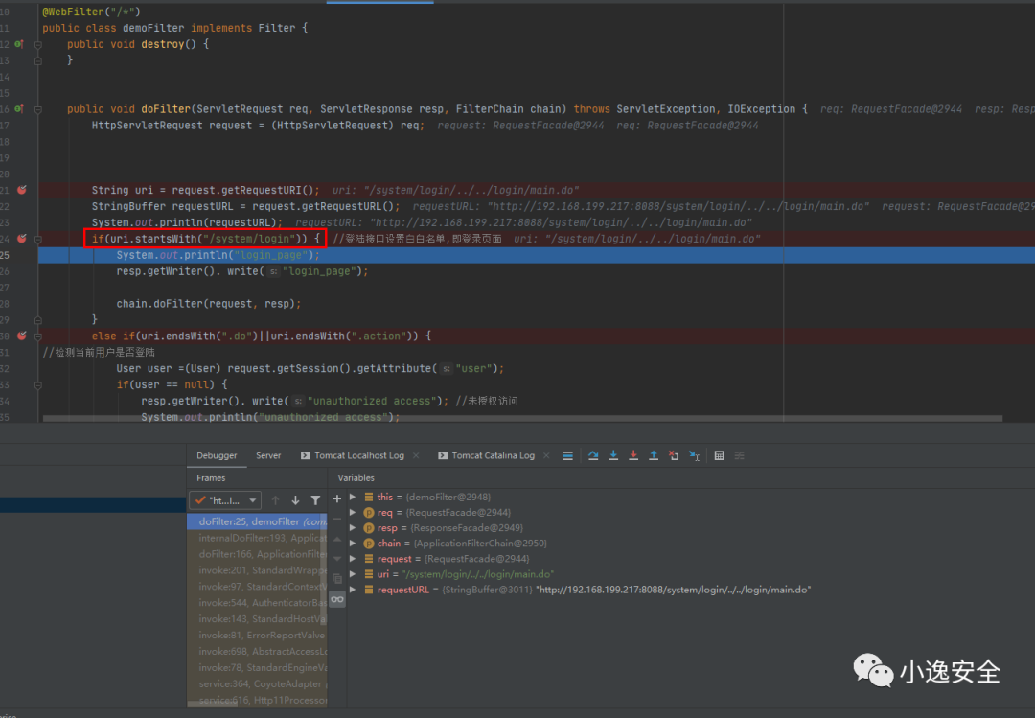Click override gutter icon at line 16

(19, 109)
